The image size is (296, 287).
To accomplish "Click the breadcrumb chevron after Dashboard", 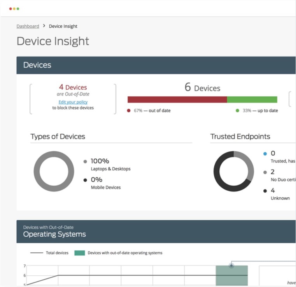I will pyautogui.click(x=44, y=26).
